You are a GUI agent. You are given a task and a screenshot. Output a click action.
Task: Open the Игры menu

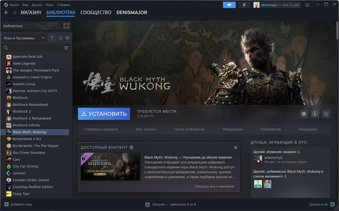coord(49,5)
